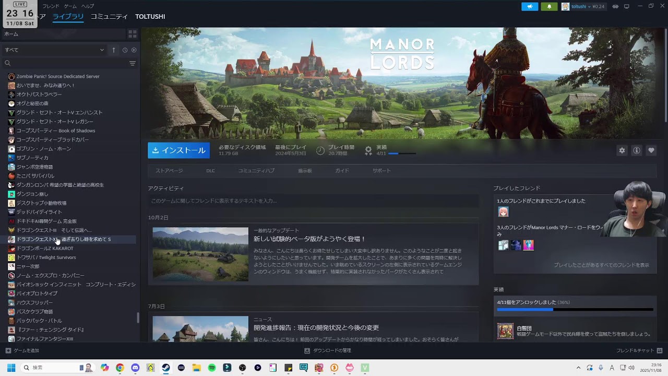Show Manor Lords game info icon
Image resolution: width=668 pixels, height=376 pixels.
coord(637,150)
